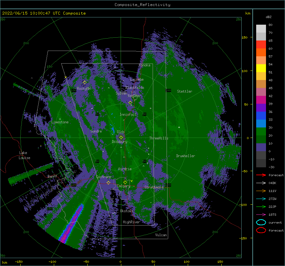Click the white cross marker south of Stettler

[179, 127]
